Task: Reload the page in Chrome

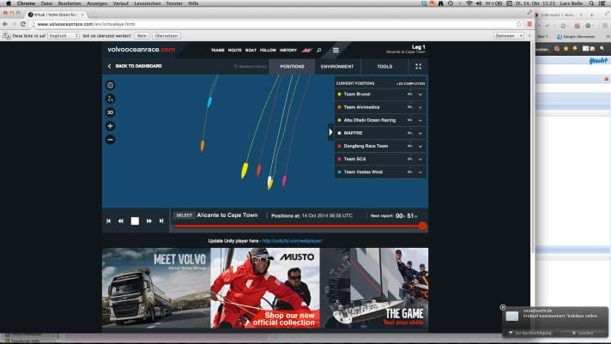Action: point(23,24)
